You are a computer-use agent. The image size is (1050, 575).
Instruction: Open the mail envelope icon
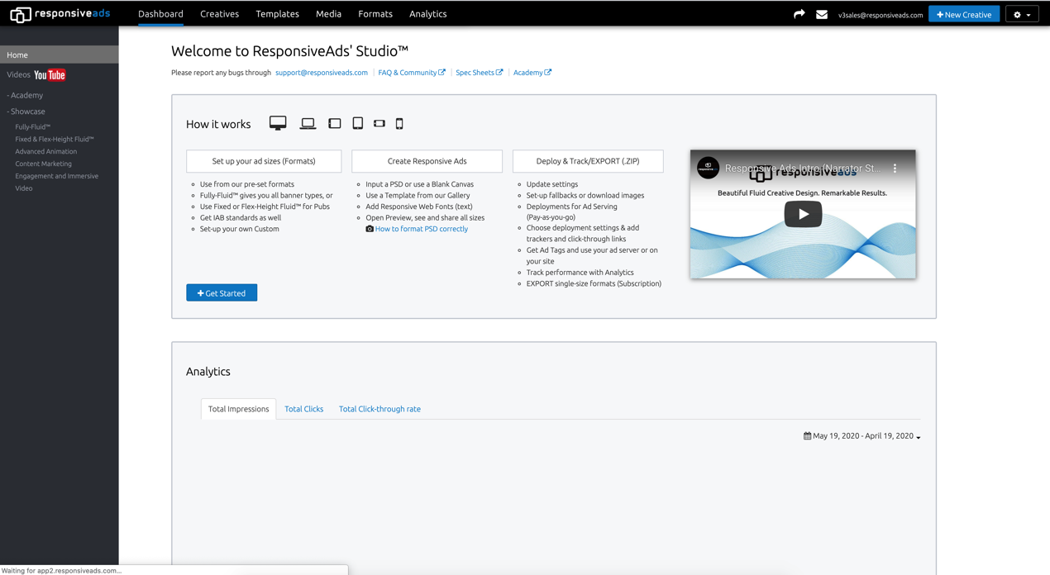[822, 14]
